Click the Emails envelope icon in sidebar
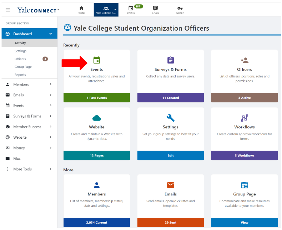 (7, 95)
